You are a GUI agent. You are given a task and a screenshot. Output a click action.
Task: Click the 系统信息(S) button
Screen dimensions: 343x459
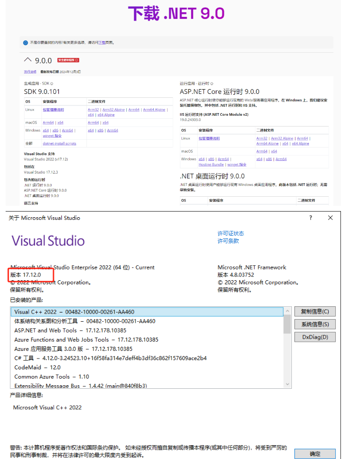click(315, 324)
